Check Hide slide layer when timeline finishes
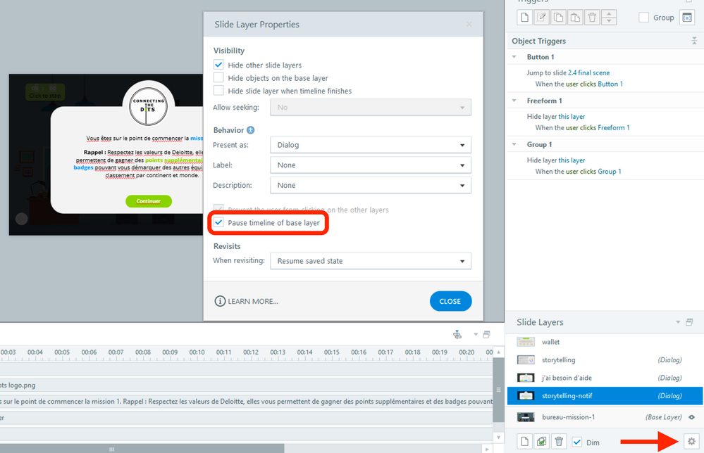This screenshot has width=704, height=453. 218,91
